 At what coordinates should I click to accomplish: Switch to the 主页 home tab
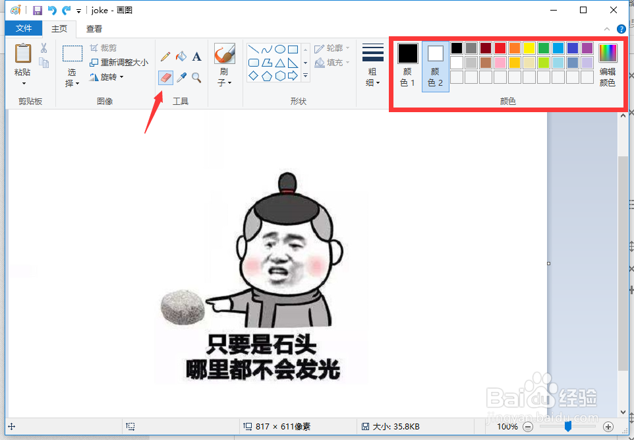tap(59, 29)
